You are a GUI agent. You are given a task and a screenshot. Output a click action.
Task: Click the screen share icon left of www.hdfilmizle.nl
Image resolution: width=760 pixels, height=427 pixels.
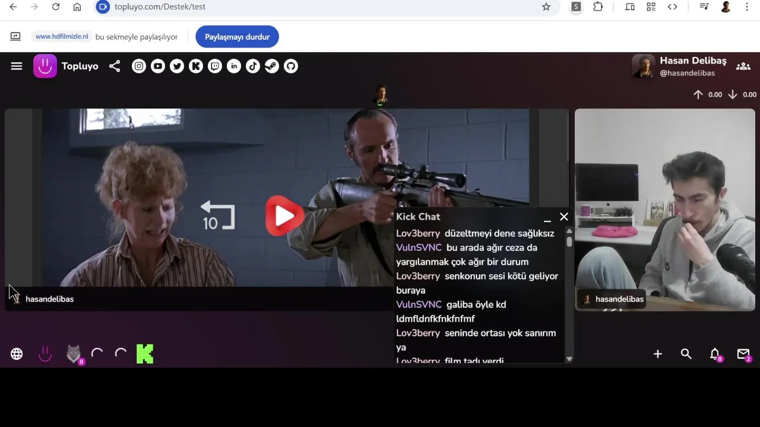tap(15, 37)
